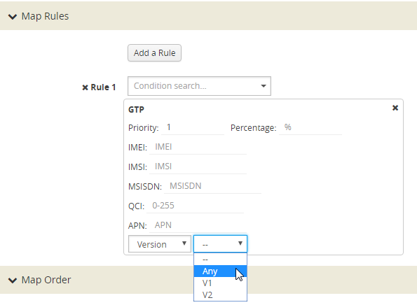Click the Add a Rule button
The width and height of the screenshot is (417, 305).
click(x=154, y=53)
